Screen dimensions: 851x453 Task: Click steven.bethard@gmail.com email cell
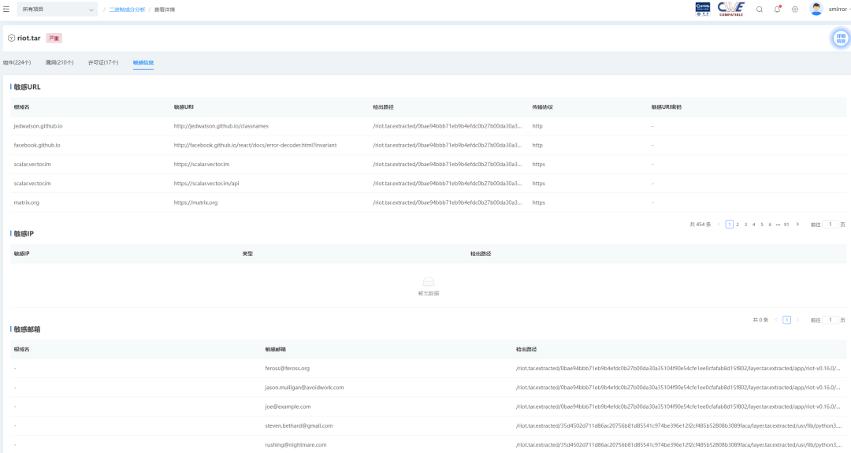(299, 426)
